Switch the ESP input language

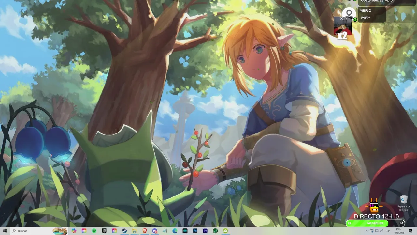(x=388, y=231)
